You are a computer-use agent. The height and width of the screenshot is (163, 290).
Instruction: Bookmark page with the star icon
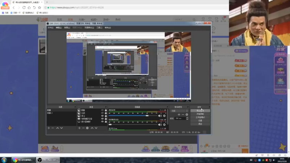(x=40, y=8)
